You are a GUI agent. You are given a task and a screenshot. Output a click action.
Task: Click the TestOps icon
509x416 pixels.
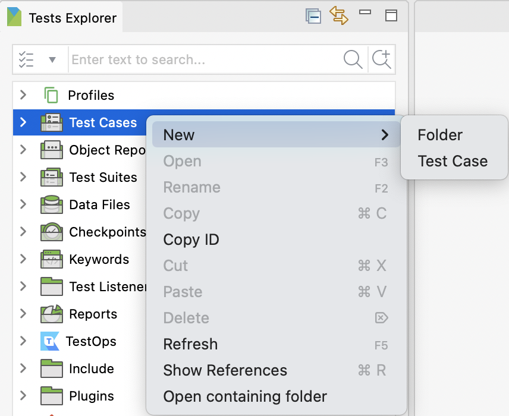click(x=51, y=341)
